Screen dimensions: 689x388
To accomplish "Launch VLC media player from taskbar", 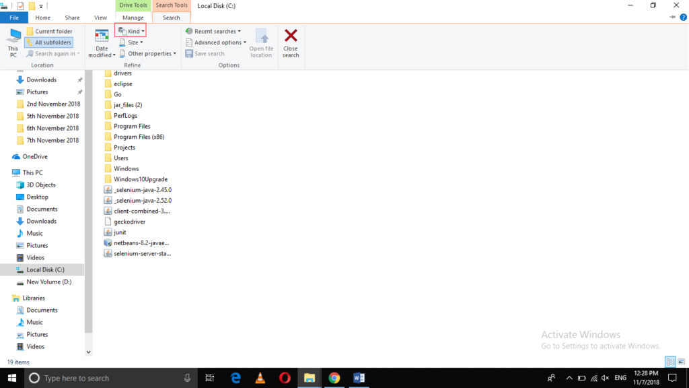I will pyautogui.click(x=260, y=378).
